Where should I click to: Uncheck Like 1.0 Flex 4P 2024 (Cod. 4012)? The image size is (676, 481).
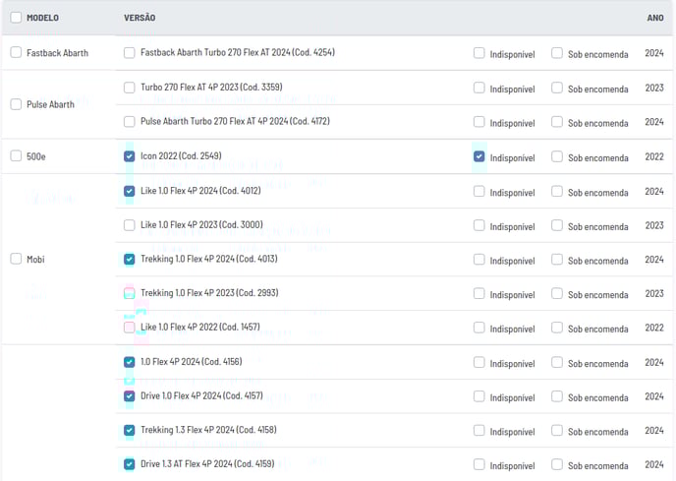130,191
